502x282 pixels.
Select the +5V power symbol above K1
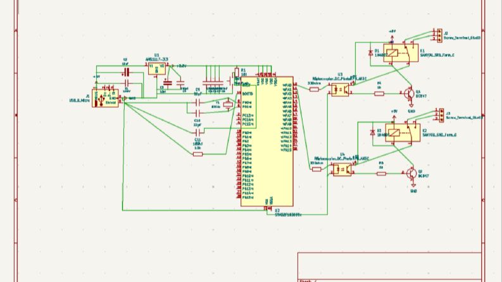click(x=392, y=39)
